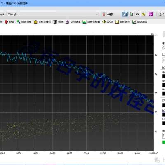Open the drive combo box showing 16000 gB
This screenshot has width=165, height=165.
click(x=49, y=14)
